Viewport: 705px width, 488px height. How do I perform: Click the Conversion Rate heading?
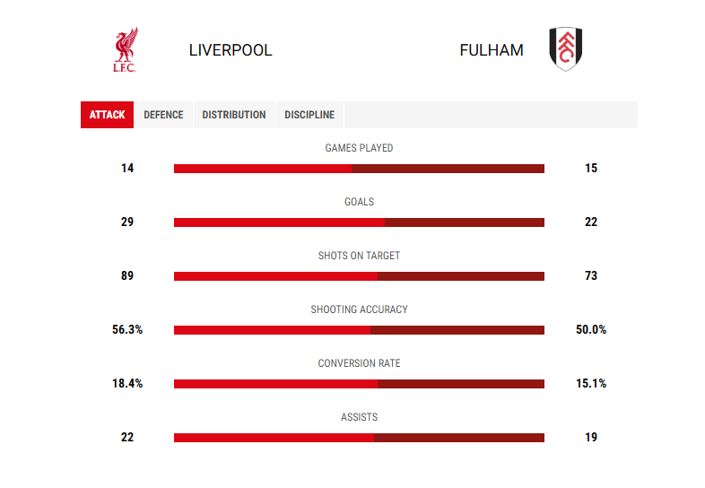[x=360, y=363]
